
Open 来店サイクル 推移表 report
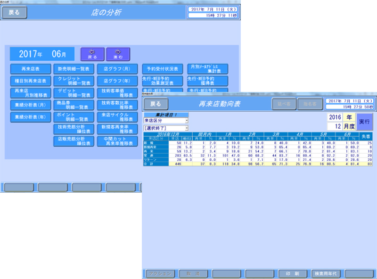click(117, 117)
